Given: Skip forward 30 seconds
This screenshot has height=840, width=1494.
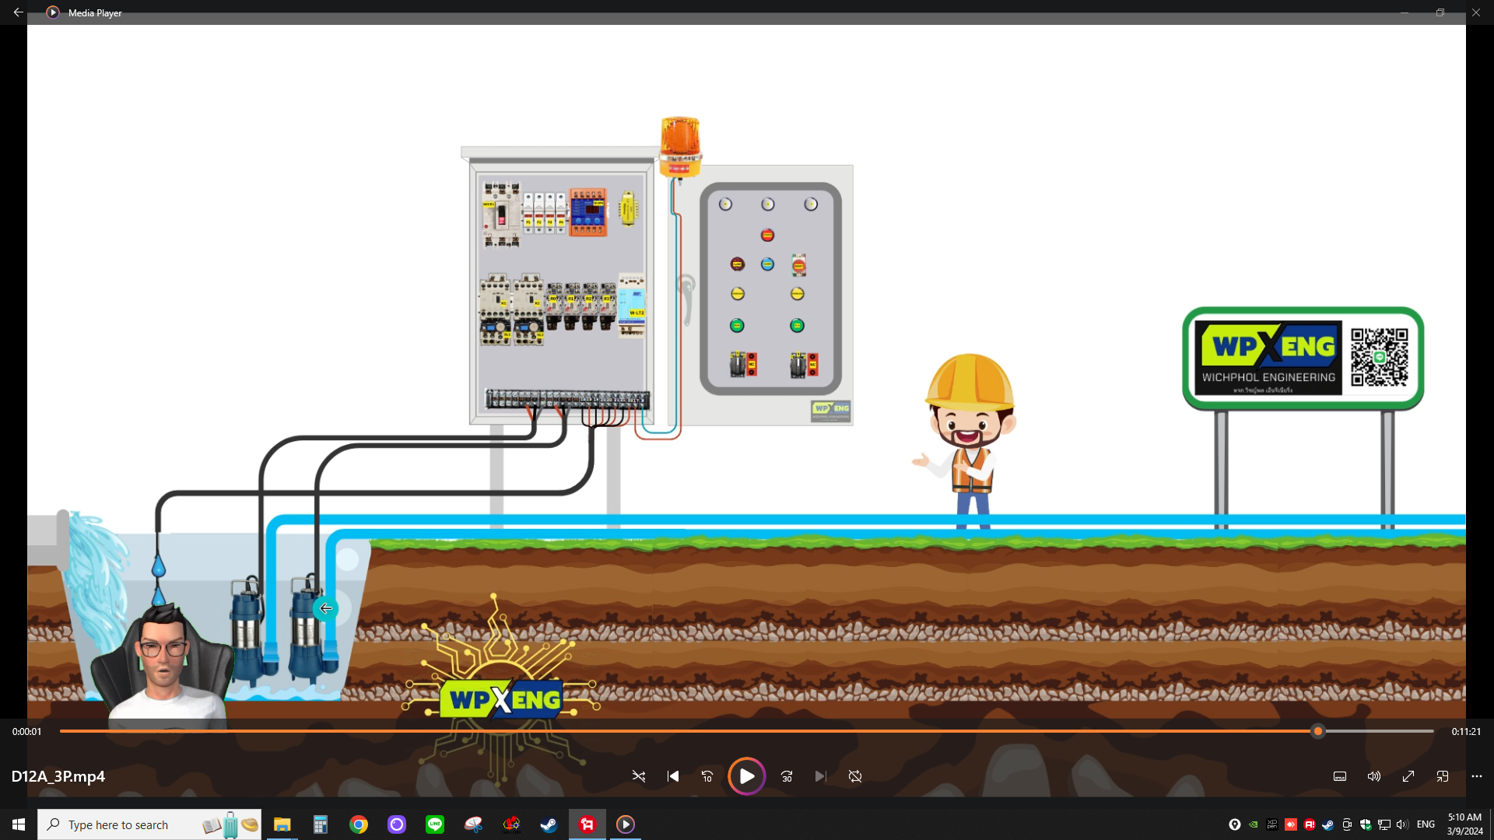Looking at the screenshot, I should pyautogui.click(x=787, y=776).
